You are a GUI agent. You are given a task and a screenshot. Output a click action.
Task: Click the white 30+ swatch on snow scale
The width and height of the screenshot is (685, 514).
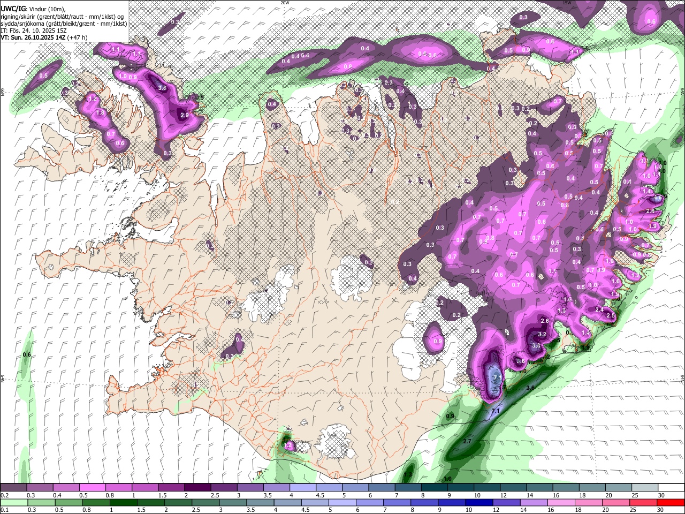pos(671,488)
